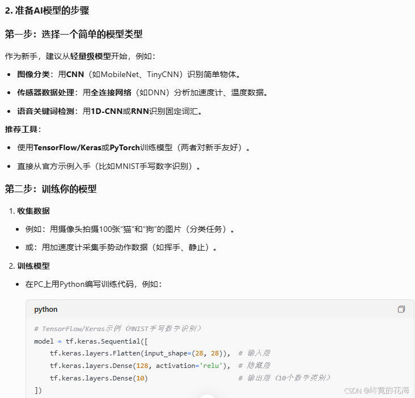415x398 pixels.
Task: Click the code line Dense(128, activation='relu')
Action: [x=140, y=366]
